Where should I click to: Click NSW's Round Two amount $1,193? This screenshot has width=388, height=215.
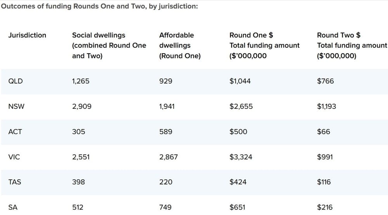[327, 107]
